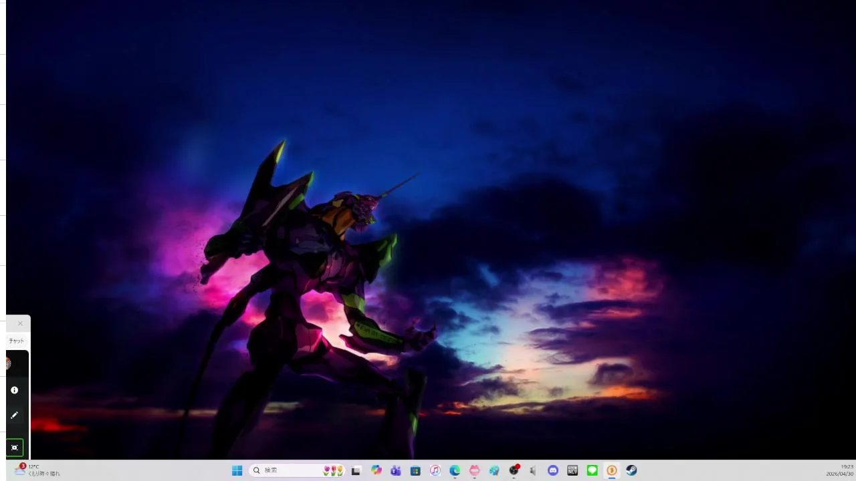Click the tulip illustration in search box

(333, 470)
